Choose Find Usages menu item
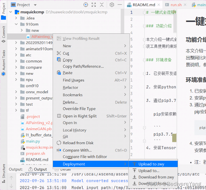 [91, 80]
